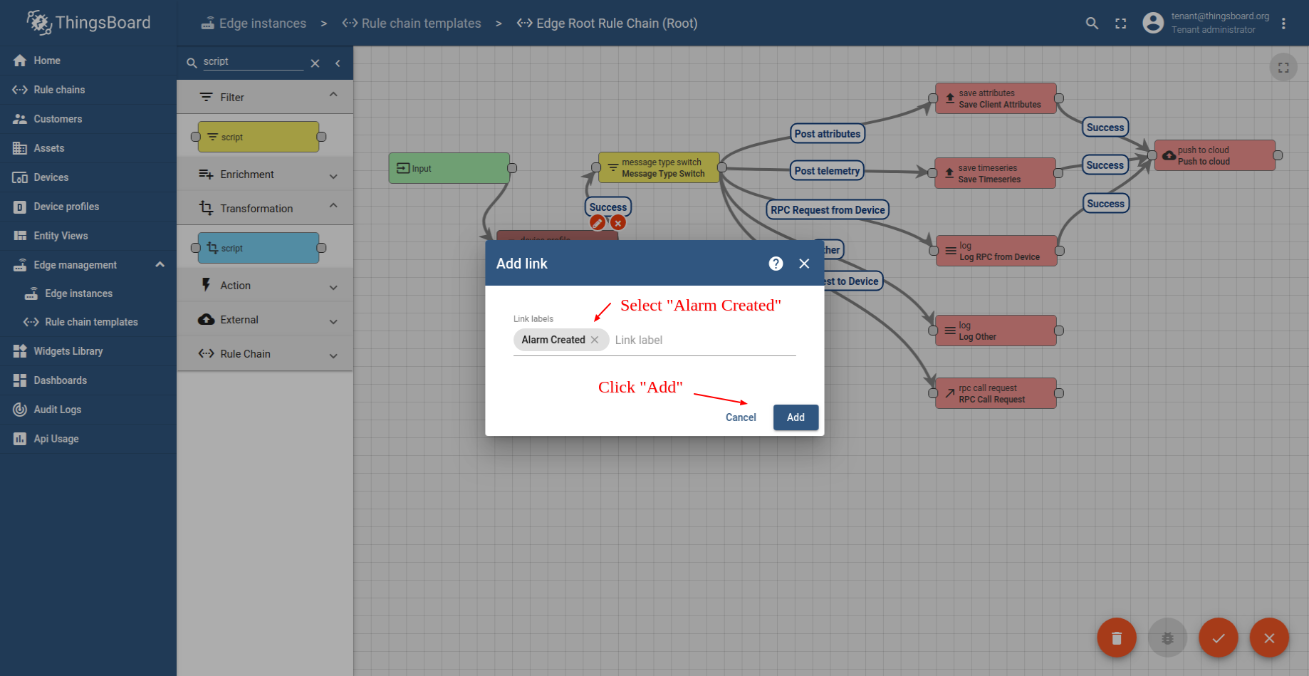This screenshot has width=1309, height=676.
Task: Select the green Input node
Action: click(x=449, y=168)
